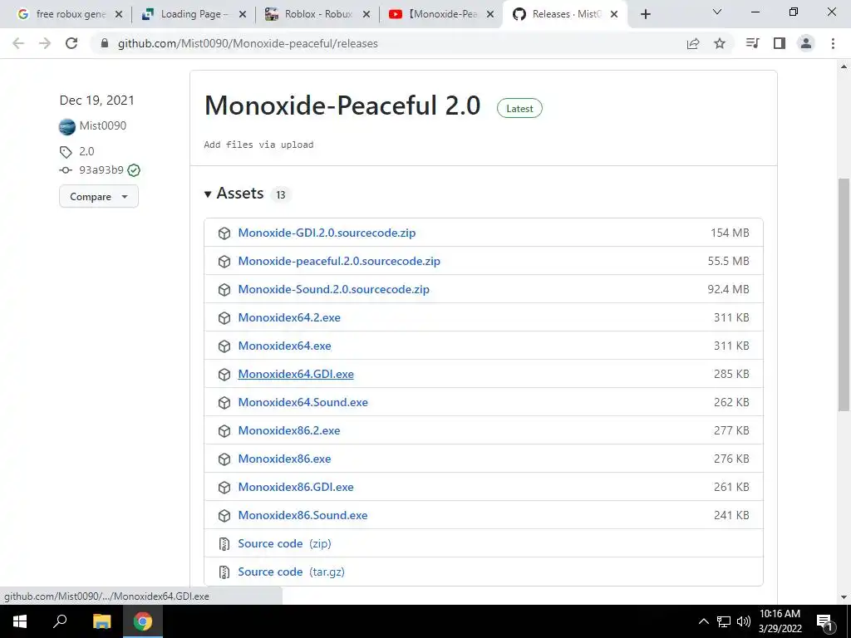
Task: Go back using the browser back arrow
Action: [x=18, y=43]
